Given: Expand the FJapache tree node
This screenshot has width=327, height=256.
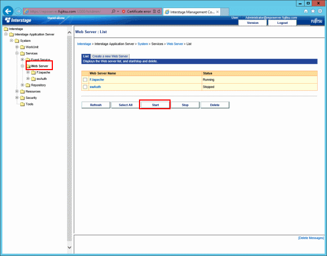Looking at the screenshot, I should 28,72.
